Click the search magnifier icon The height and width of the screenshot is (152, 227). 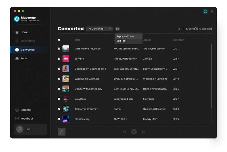[179, 29]
